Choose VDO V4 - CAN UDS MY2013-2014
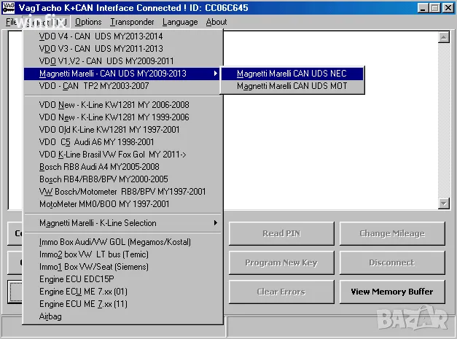This screenshot has height=339, width=457. 101,36
